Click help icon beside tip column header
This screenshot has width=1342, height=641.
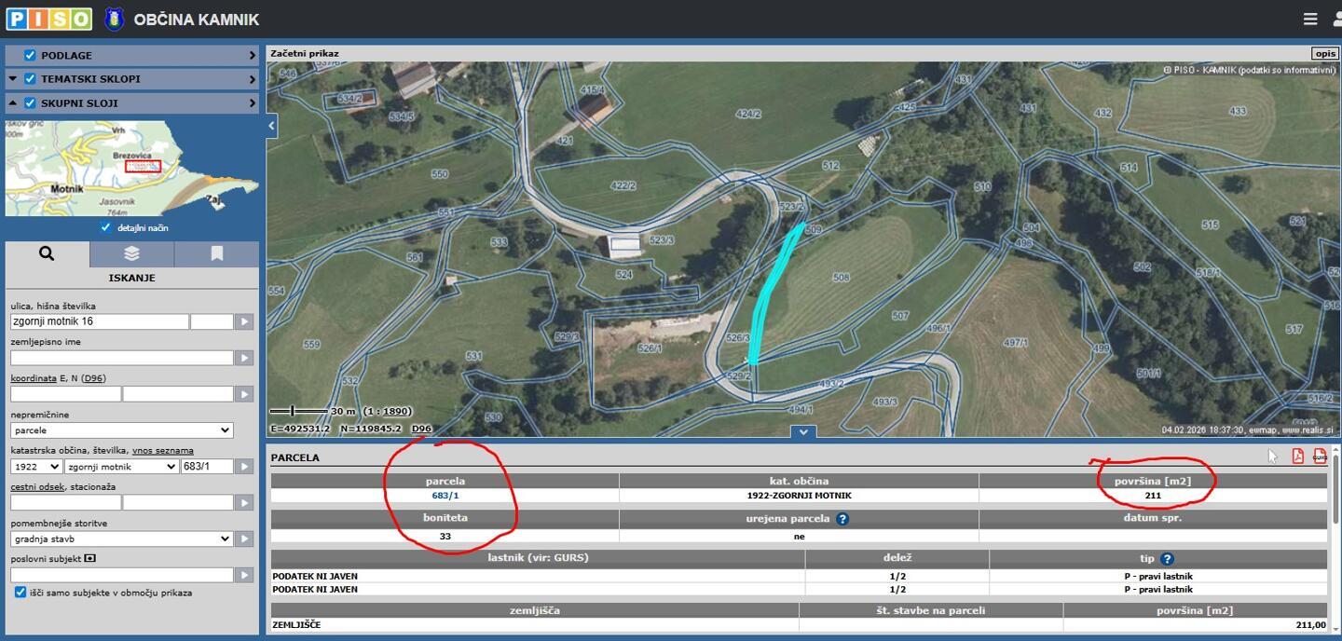pyautogui.click(x=1167, y=559)
